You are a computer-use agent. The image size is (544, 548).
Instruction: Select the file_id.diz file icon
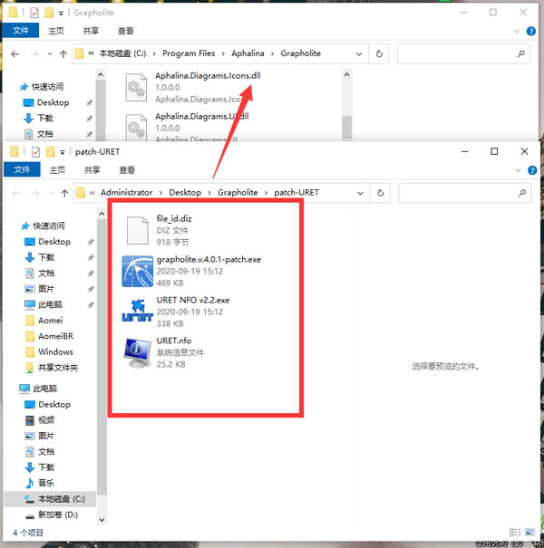(x=137, y=230)
